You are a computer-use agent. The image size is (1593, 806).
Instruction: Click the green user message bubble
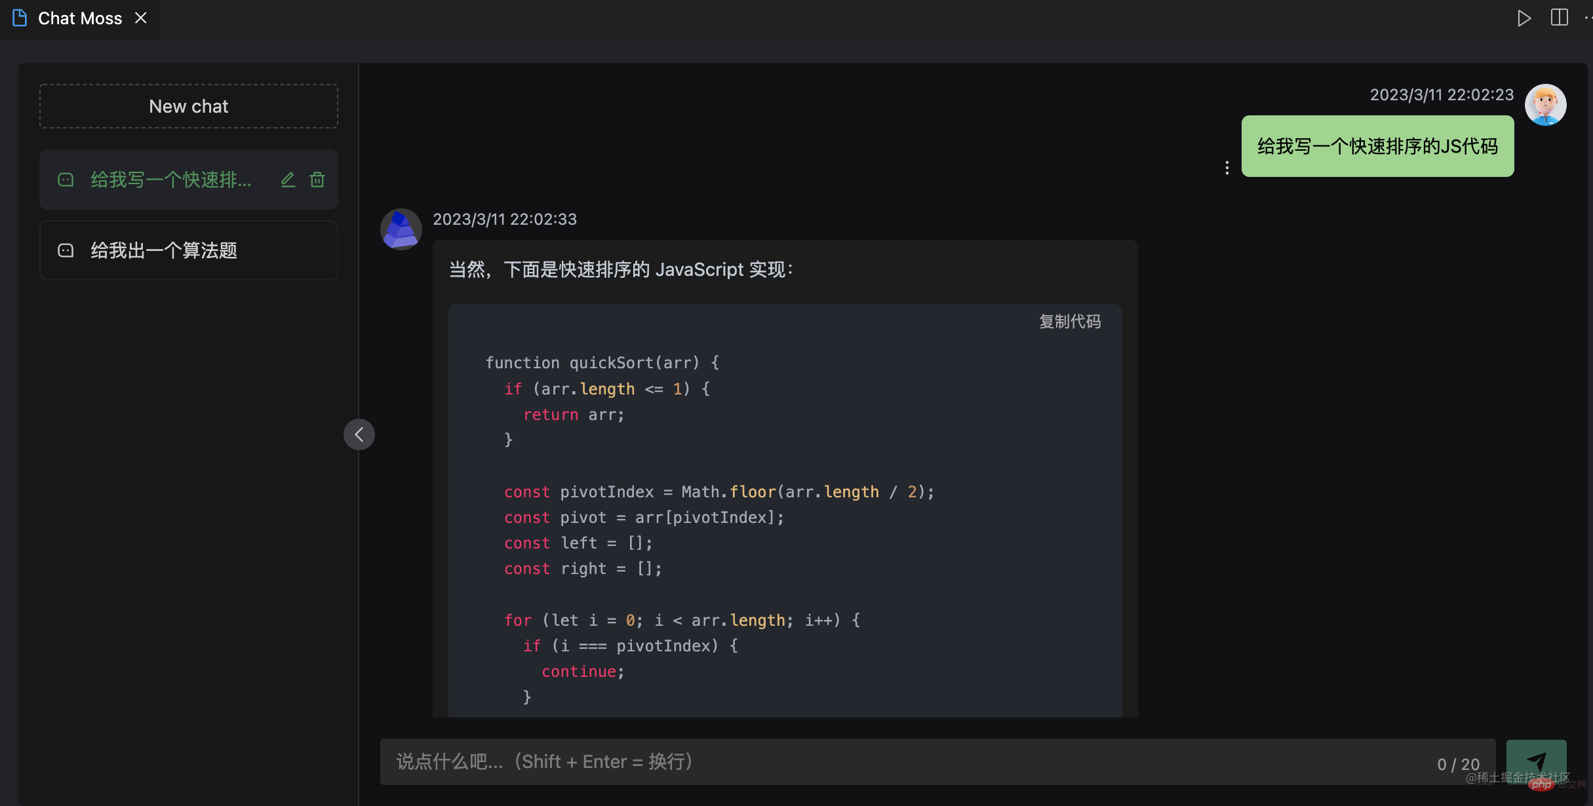tap(1377, 146)
